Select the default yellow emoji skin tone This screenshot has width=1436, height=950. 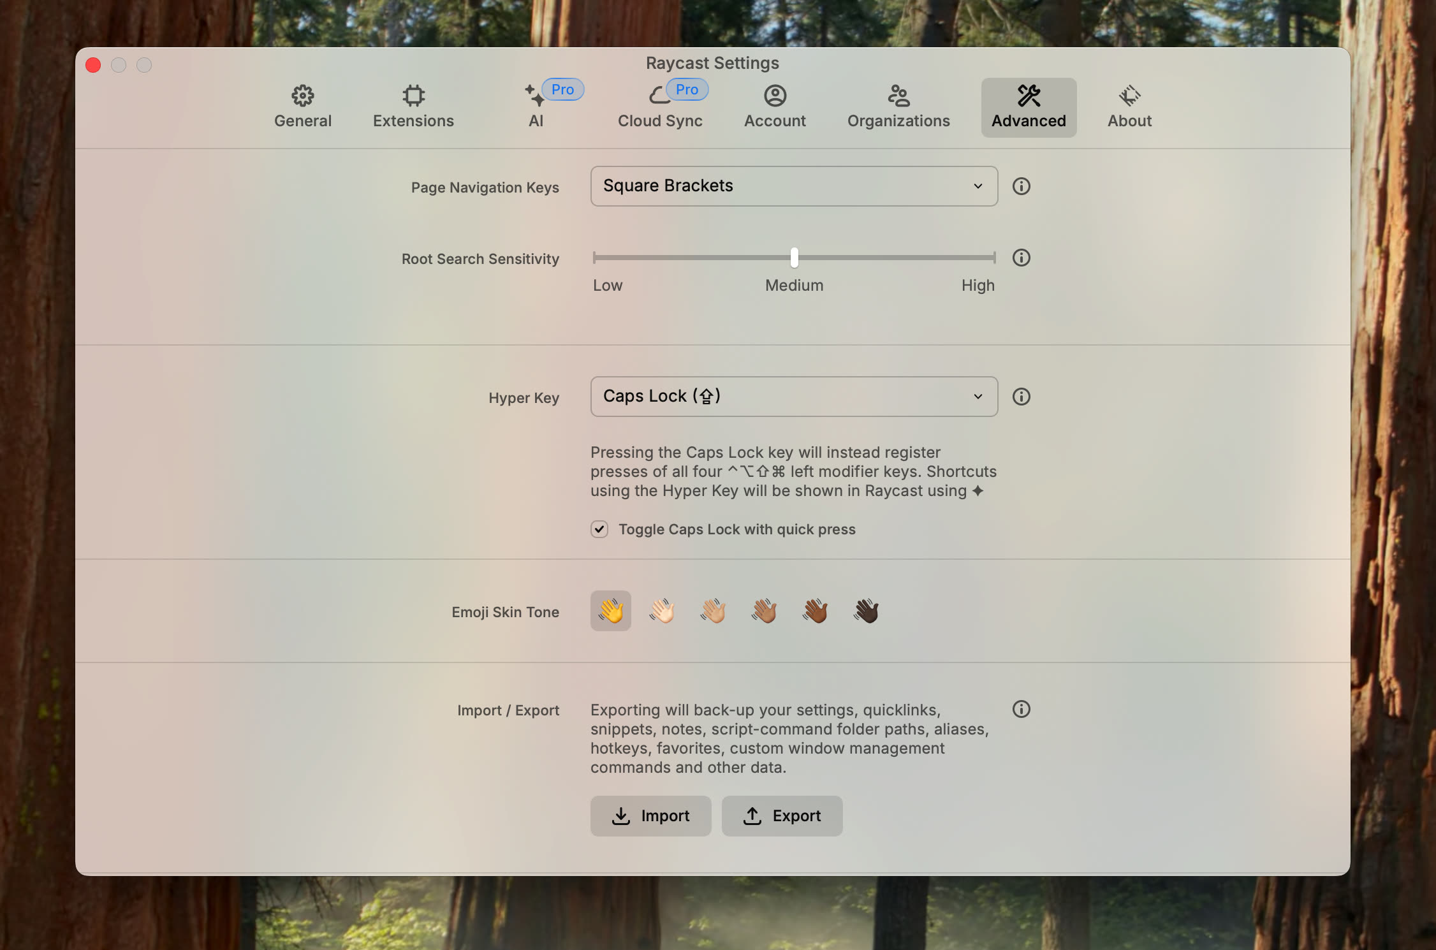pos(611,611)
